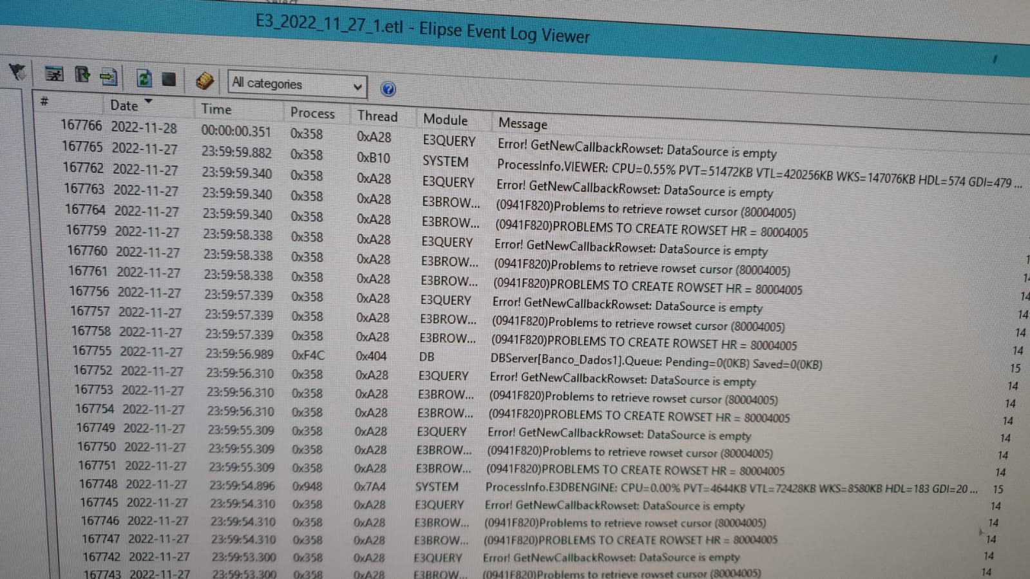Image resolution: width=1030 pixels, height=579 pixels.
Task: Click the green refresh log icon
Action: coord(144,79)
